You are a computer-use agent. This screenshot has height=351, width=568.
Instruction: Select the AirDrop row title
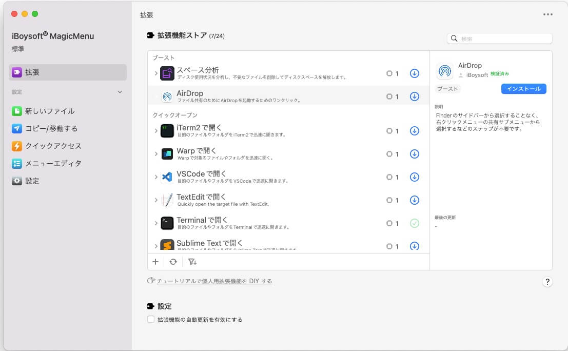pyautogui.click(x=190, y=93)
